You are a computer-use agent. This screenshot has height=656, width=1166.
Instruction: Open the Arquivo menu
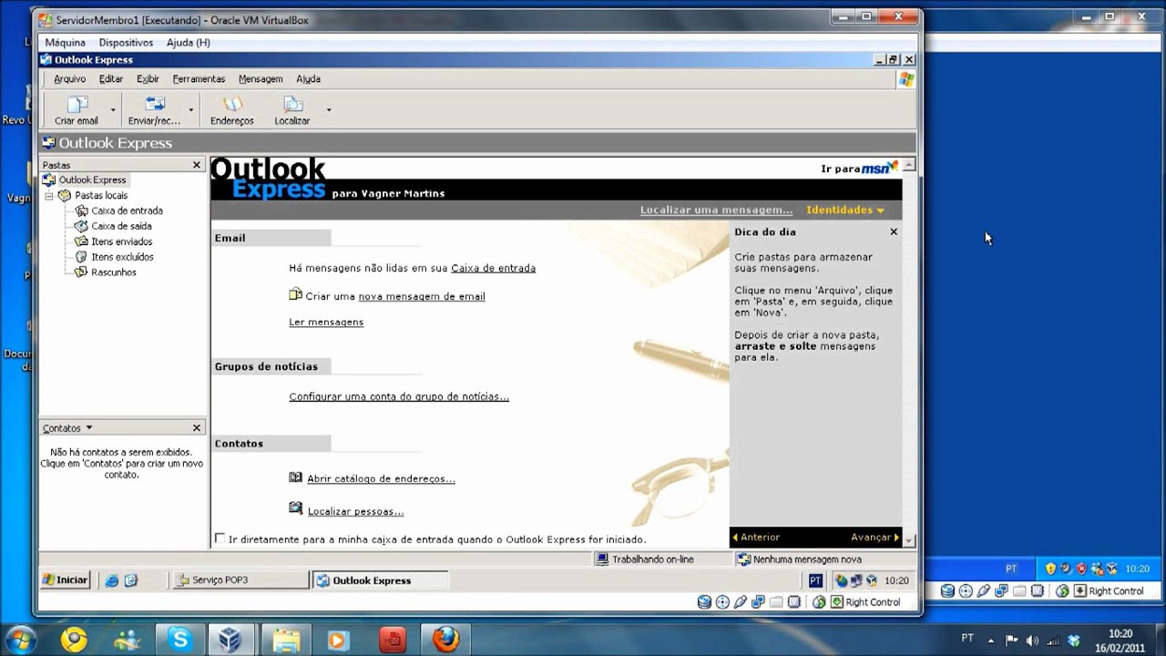[x=69, y=79]
